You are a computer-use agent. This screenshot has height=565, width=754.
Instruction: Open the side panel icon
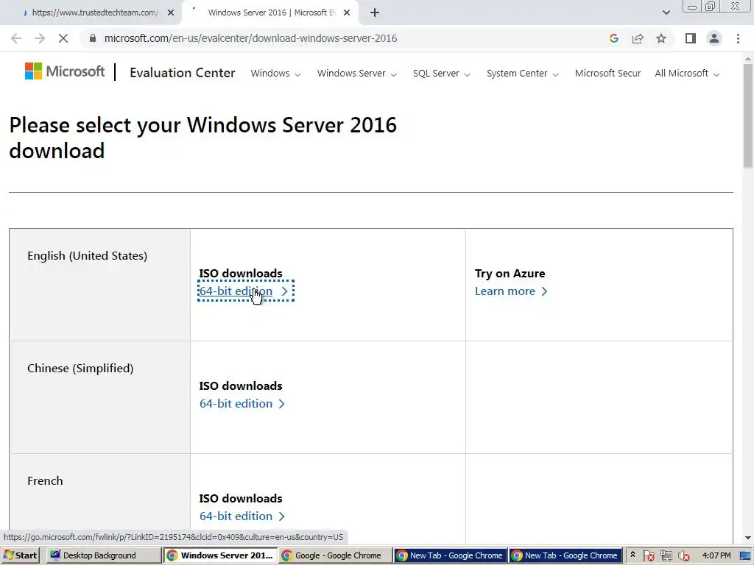coord(691,38)
